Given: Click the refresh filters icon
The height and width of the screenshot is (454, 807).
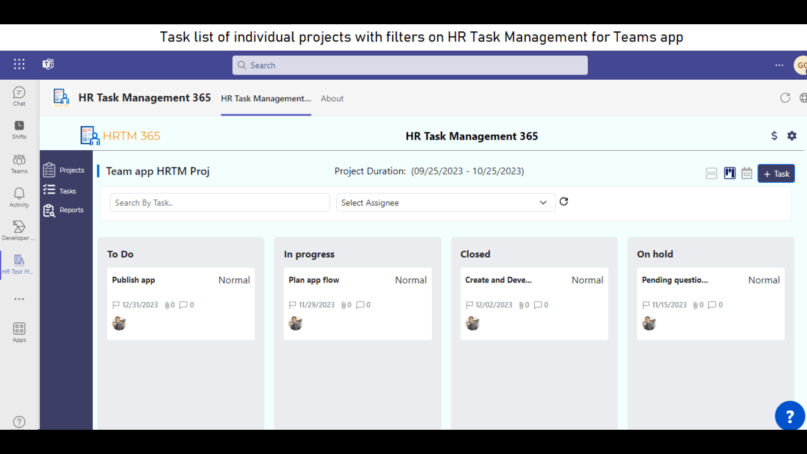Looking at the screenshot, I should tap(564, 202).
